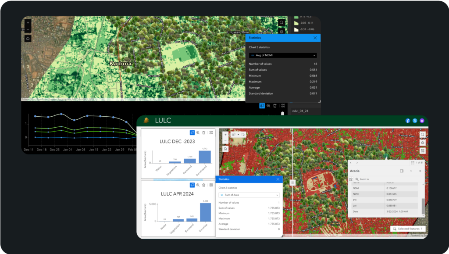Click the swipe handle on LULC map

point(292,182)
